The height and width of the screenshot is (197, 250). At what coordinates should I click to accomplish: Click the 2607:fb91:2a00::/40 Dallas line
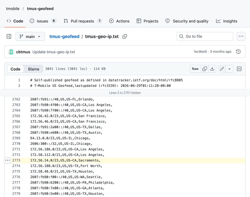click(66, 127)
